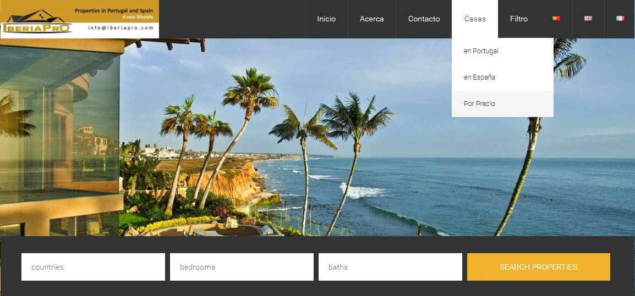The height and width of the screenshot is (296, 635).
Task: Open the Filtro navigation item
Action: 518,19
